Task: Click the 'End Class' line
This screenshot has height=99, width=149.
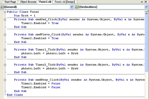Action: tap(15, 95)
